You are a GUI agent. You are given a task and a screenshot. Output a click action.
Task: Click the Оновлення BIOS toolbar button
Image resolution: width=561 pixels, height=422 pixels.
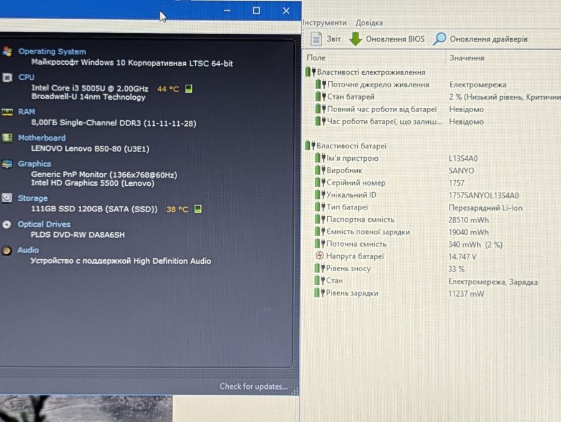(386, 39)
